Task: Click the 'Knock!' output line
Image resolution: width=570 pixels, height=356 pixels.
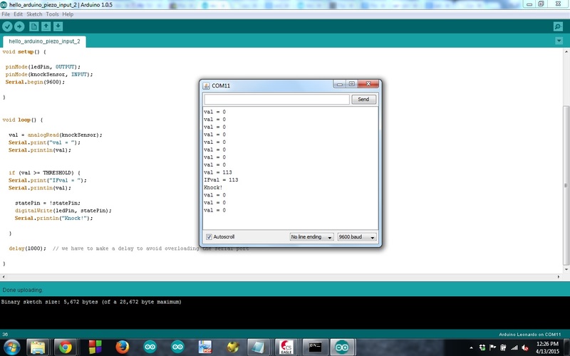Action: click(x=213, y=187)
